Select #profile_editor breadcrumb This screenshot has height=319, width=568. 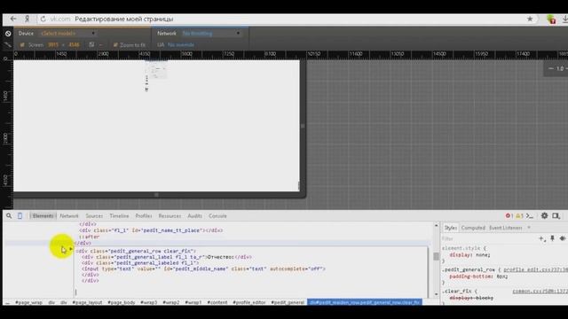[x=249, y=302]
